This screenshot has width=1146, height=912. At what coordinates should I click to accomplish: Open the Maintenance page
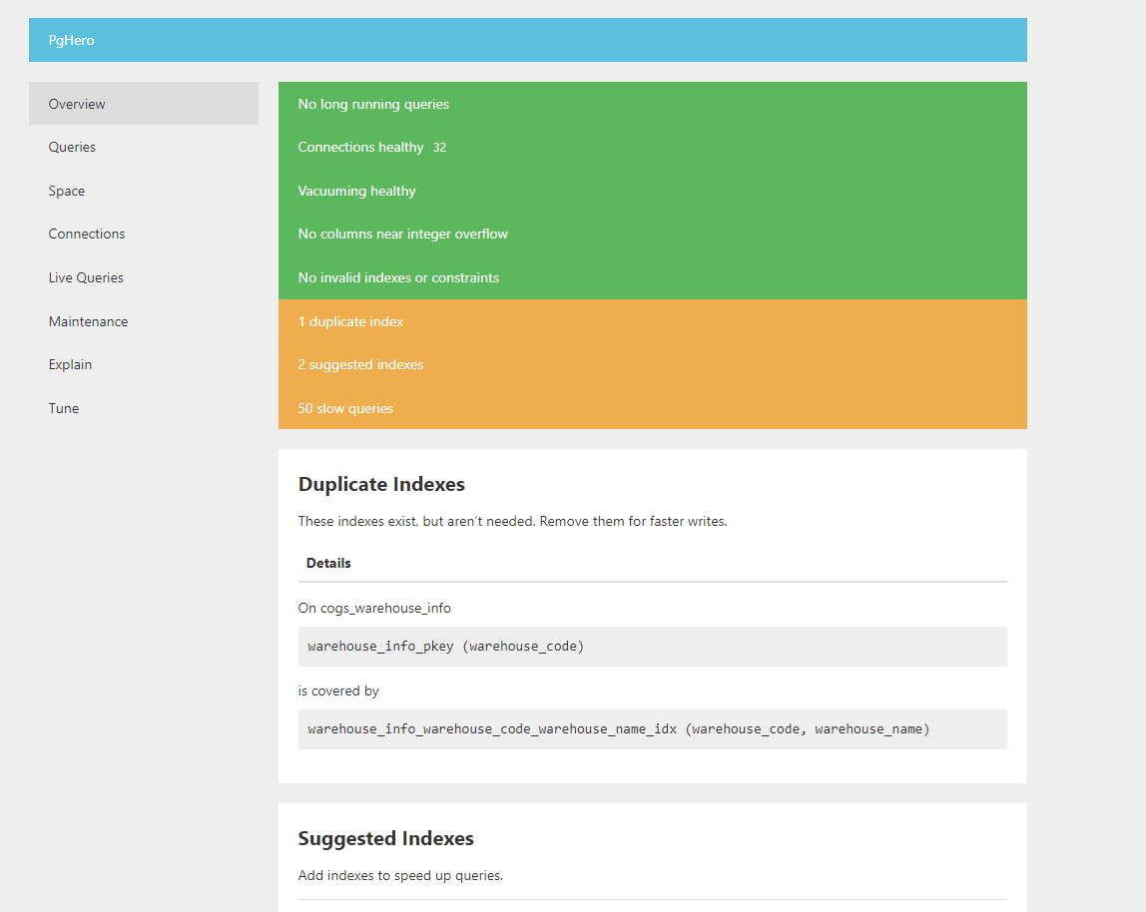(88, 320)
